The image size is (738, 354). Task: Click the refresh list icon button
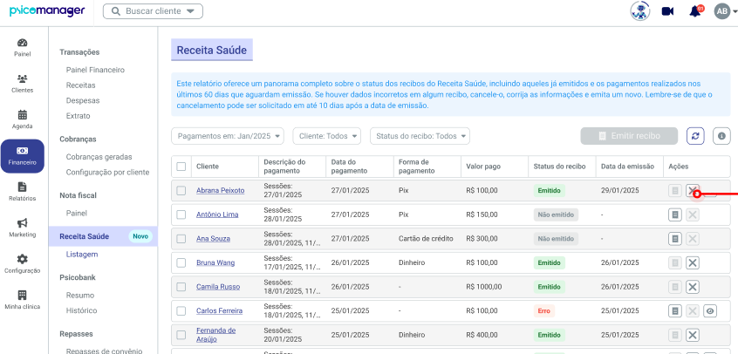pyautogui.click(x=695, y=136)
